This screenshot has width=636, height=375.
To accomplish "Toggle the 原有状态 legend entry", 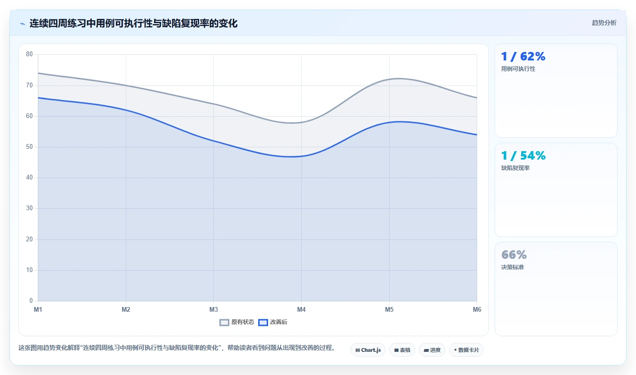I will point(237,322).
